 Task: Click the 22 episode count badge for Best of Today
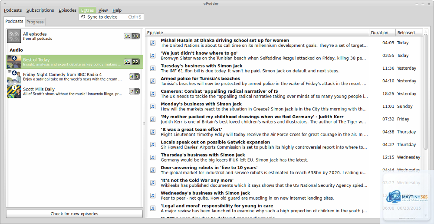(132, 62)
